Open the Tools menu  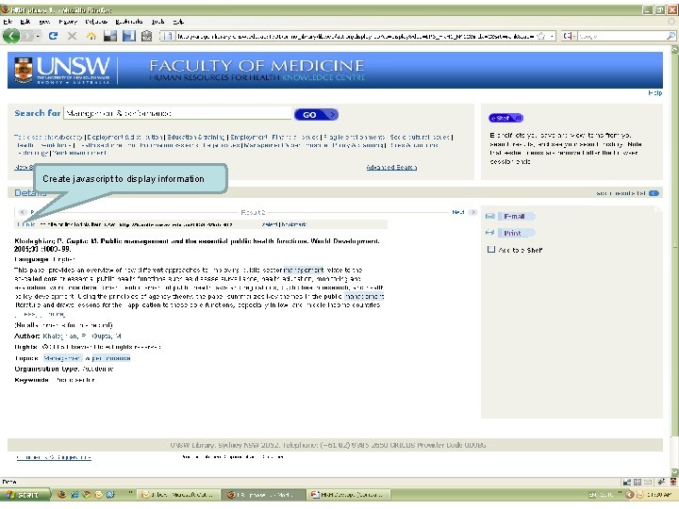tap(157, 21)
